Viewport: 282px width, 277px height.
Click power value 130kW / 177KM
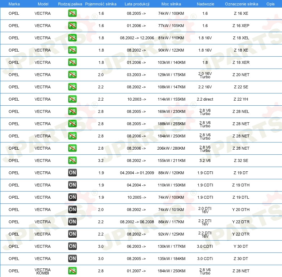point(171,246)
